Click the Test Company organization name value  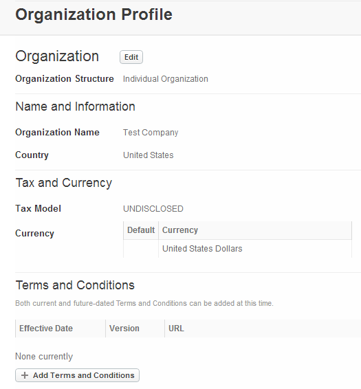pos(151,133)
